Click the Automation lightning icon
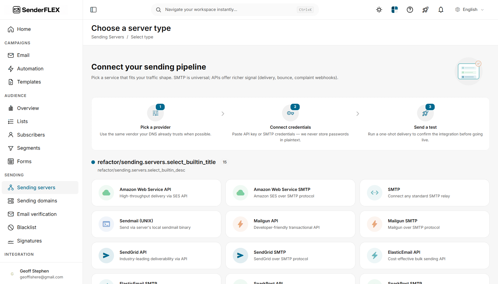The width and height of the screenshot is (498, 284). [x=11, y=69]
